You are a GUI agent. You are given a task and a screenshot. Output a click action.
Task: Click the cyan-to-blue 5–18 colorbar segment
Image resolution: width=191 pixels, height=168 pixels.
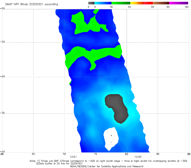point(103,3)
